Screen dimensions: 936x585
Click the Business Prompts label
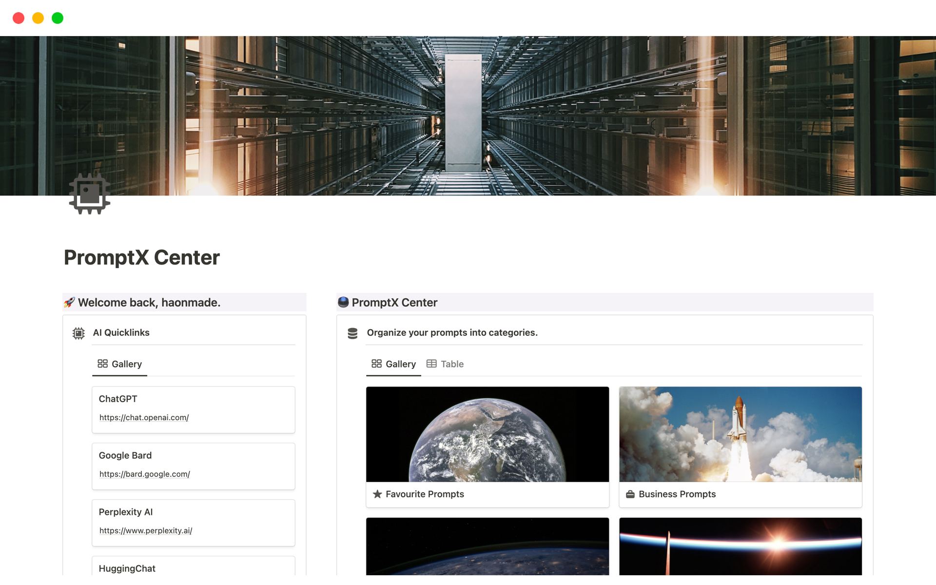pos(677,494)
